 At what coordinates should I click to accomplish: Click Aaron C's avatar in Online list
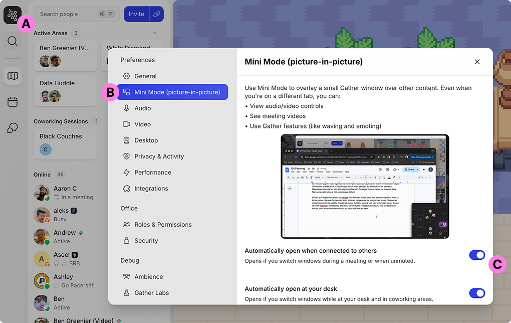click(41, 193)
